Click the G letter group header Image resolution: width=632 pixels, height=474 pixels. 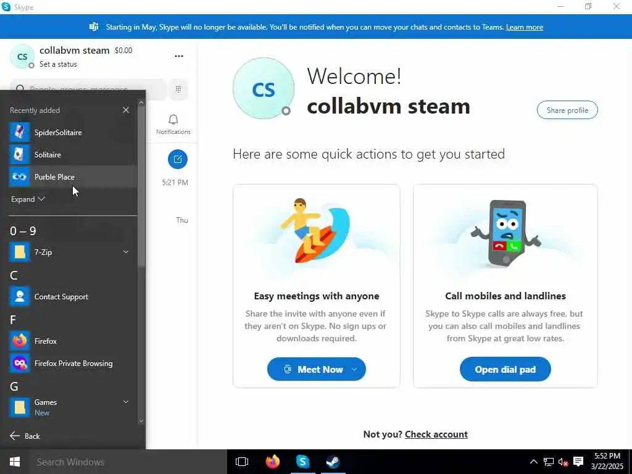click(x=14, y=386)
